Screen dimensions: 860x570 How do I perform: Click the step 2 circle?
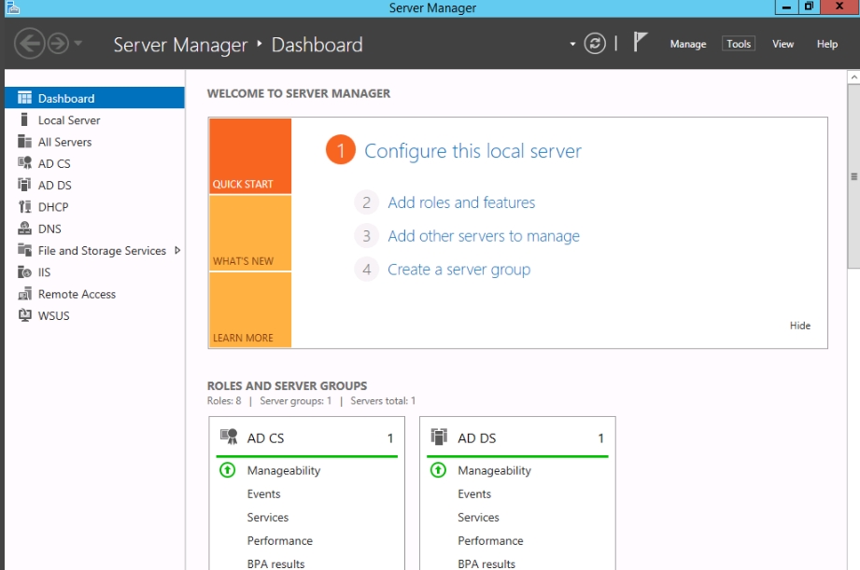[x=366, y=202]
